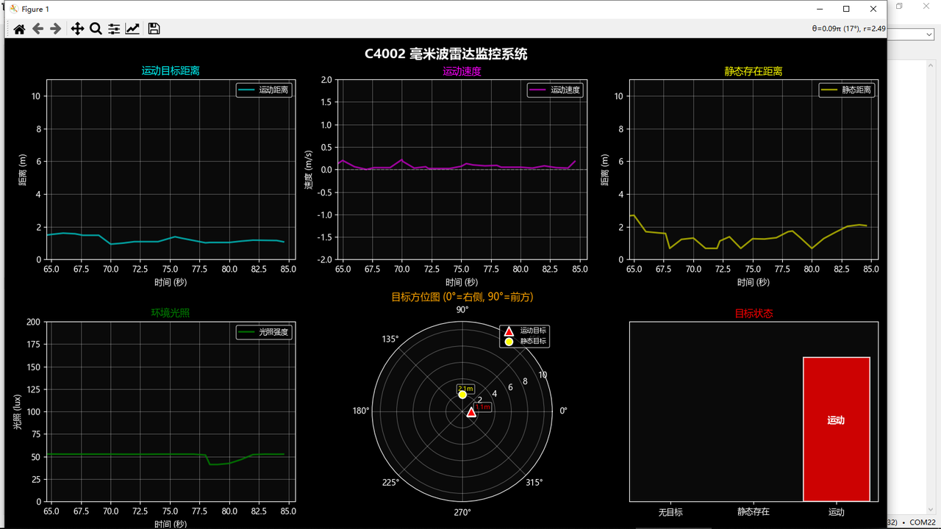Click the 运动目标距离 chart title

171,71
